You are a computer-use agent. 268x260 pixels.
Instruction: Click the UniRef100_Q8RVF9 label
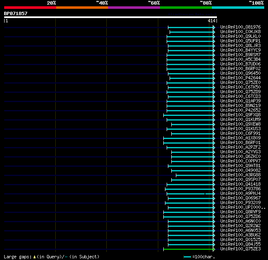[x=240, y=212]
